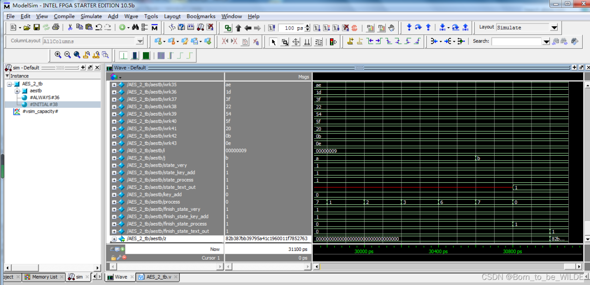Toggle the blue bar waveform display icon
590x285 pixels.
[x=134, y=56]
